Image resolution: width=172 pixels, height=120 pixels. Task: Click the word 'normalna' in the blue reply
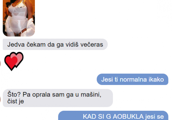133,79
